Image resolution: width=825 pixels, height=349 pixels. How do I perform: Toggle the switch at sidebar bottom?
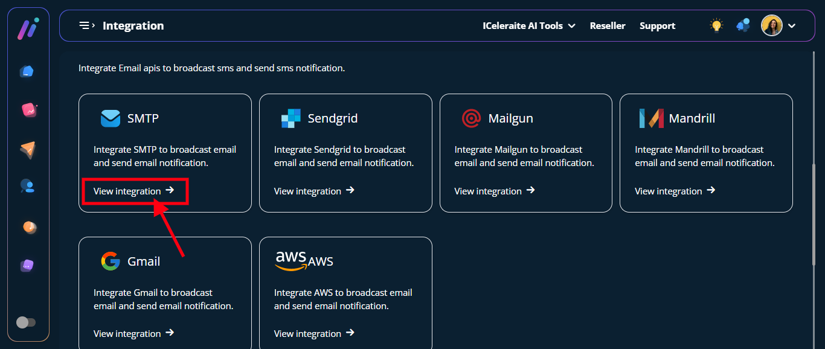tap(26, 322)
